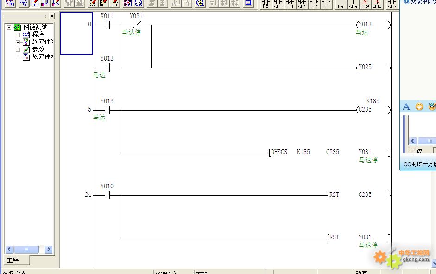Delete a horizontal line (cF9)
The image size is (436, 274).
click(365, 4)
